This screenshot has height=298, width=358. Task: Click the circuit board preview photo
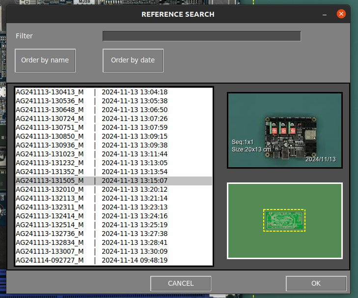[284, 131]
